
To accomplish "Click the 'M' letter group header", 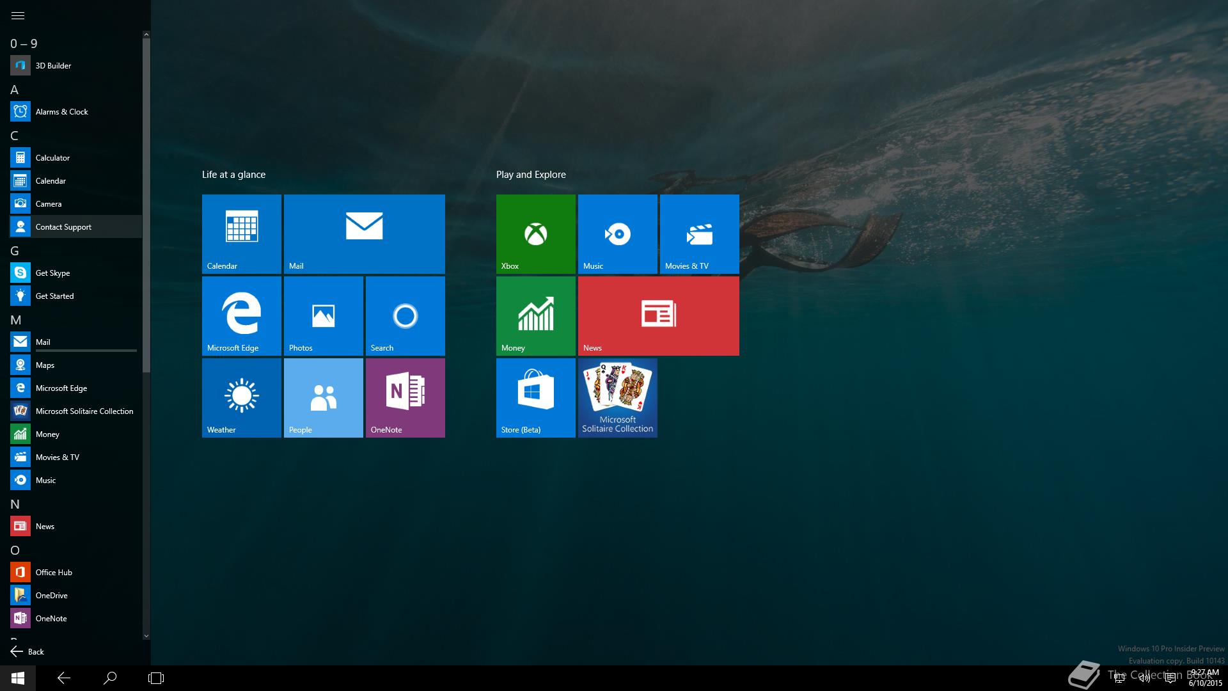I will (16, 320).
